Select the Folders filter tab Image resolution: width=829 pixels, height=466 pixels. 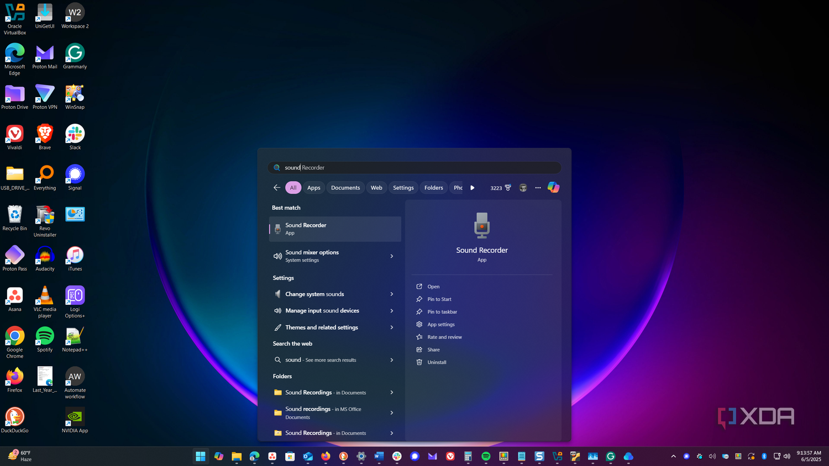coord(434,188)
